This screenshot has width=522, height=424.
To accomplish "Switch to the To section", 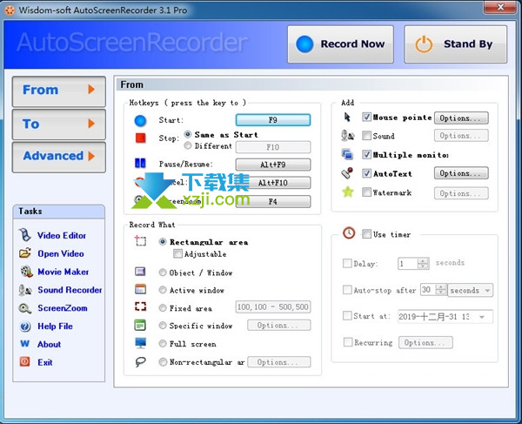I will [59, 125].
